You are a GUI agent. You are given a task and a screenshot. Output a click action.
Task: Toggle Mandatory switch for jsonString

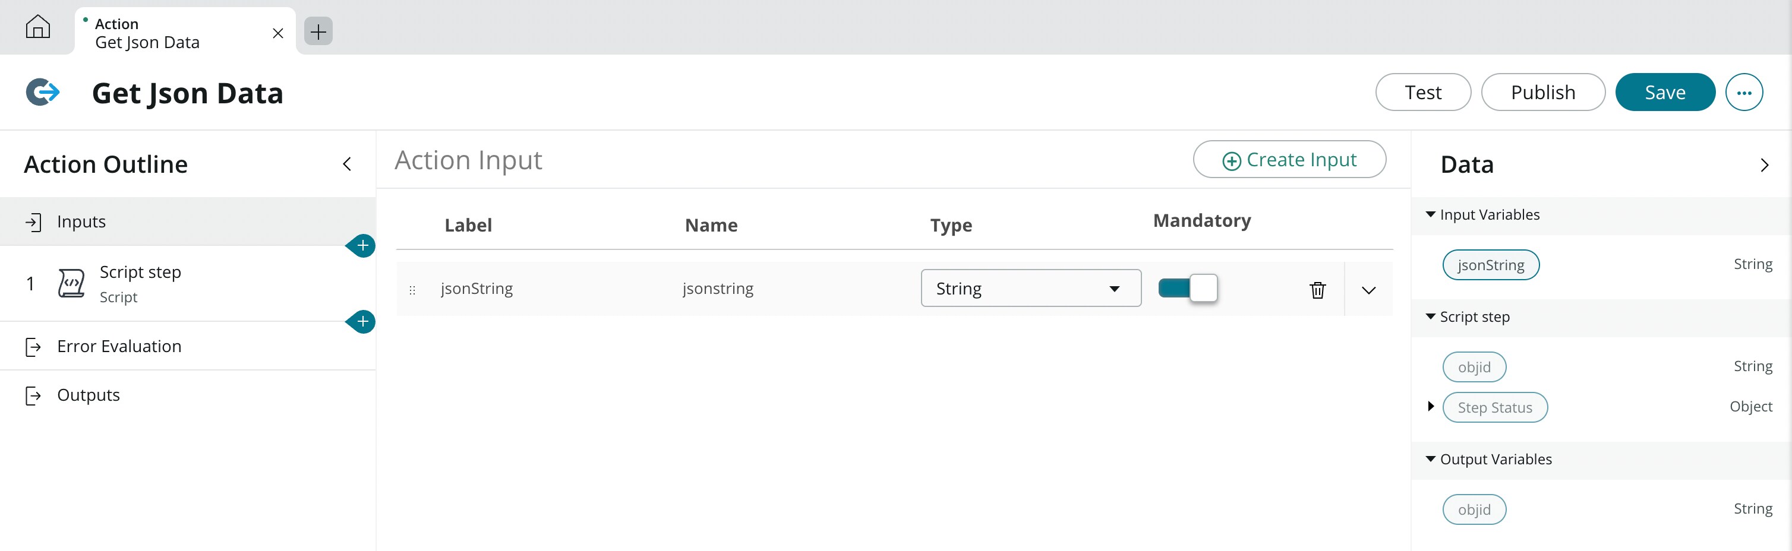click(1188, 287)
